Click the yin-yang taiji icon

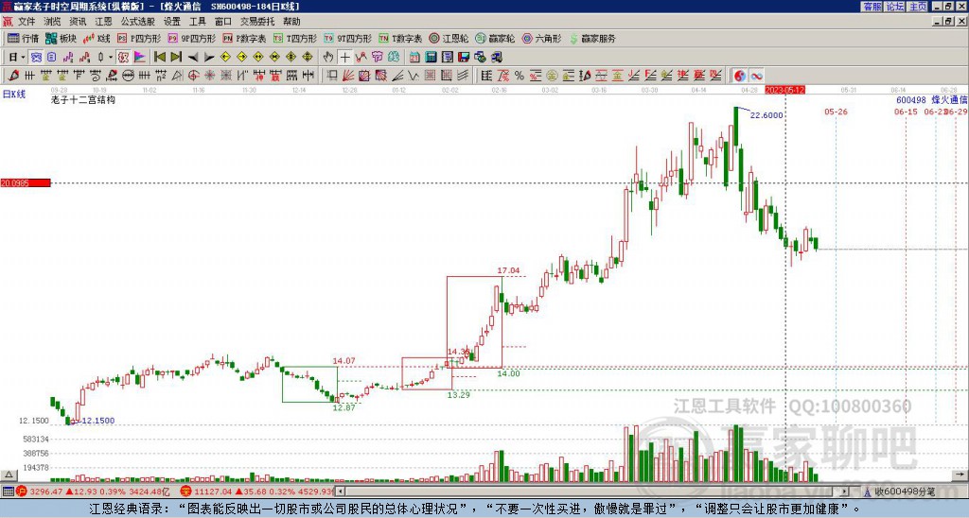point(740,76)
